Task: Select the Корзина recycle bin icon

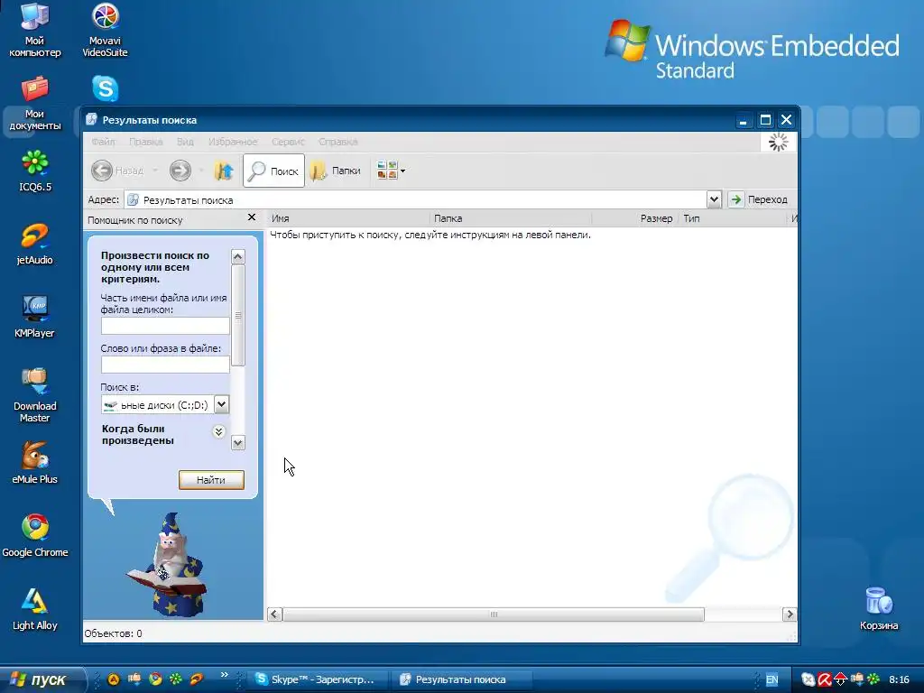Action: pos(879,609)
